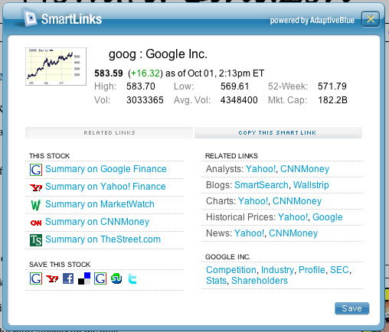Switch to the Related Links tab

(x=110, y=132)
